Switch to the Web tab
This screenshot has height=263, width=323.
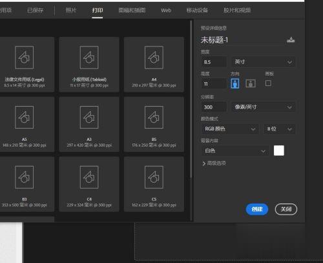(166, 10)
